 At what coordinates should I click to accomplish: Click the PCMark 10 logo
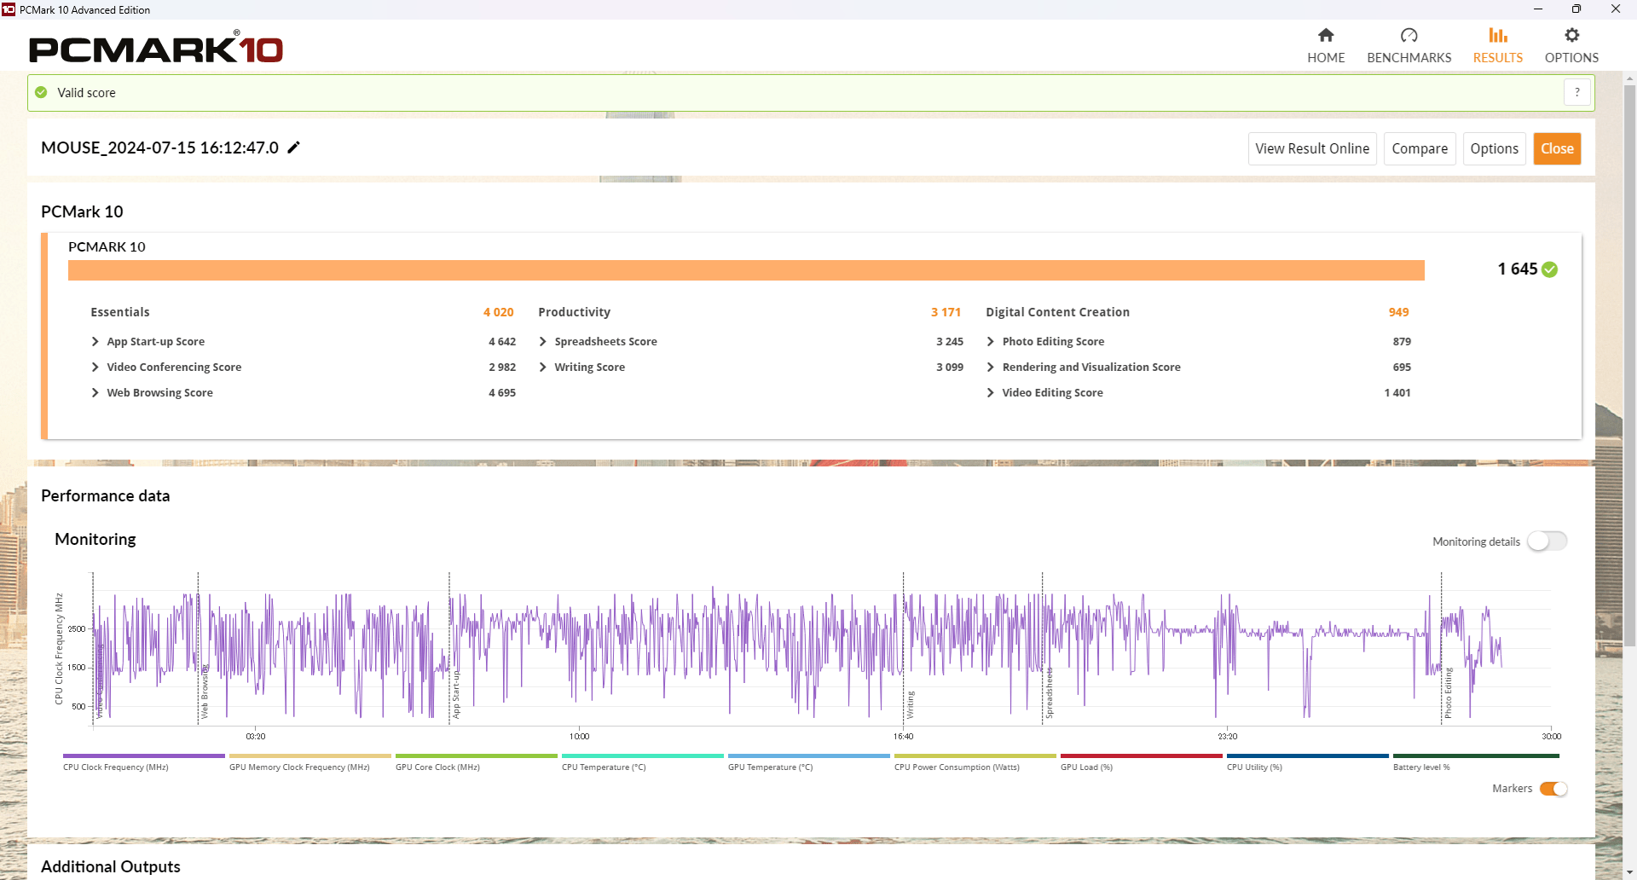tap(156, 48)
